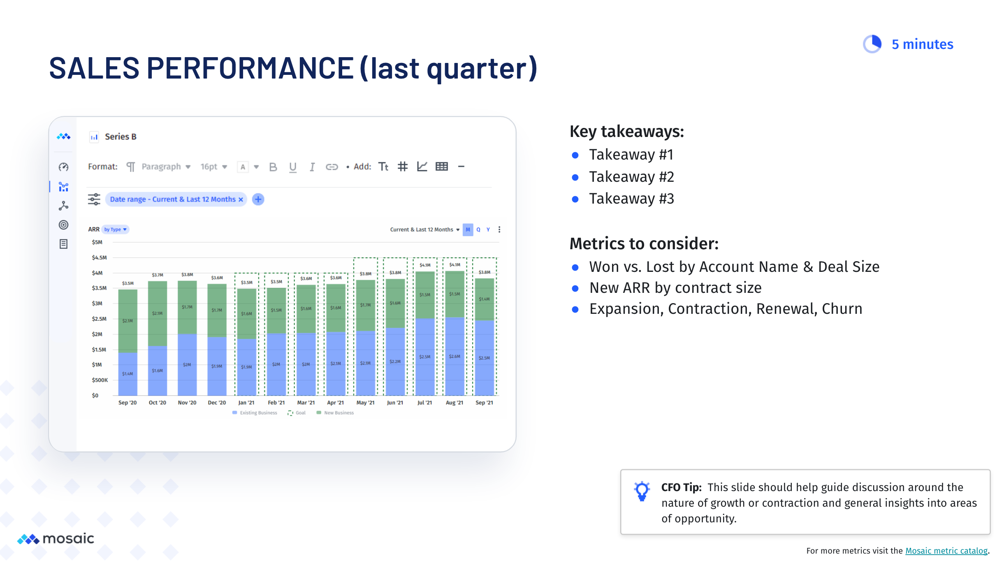The height and width of the screenshot is (561, 997).
Task: Add a text block via the Tt icon
Action: point(383,167)
